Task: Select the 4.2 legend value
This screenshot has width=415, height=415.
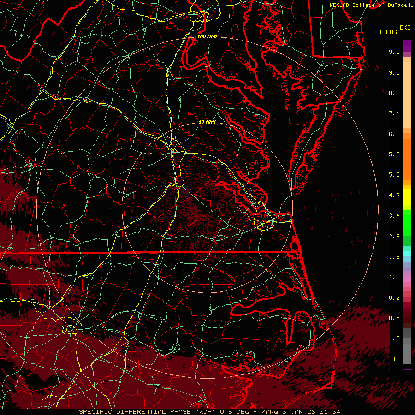Action: pos(394,196)
